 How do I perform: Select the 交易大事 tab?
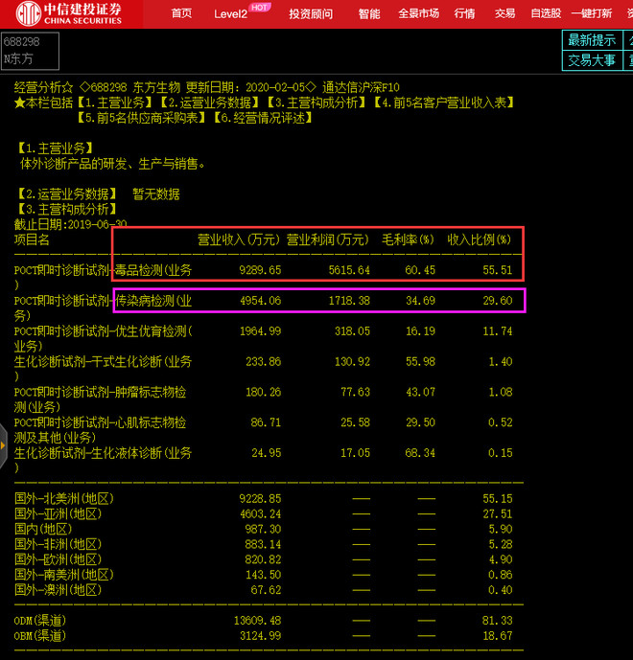click(592, 60)
